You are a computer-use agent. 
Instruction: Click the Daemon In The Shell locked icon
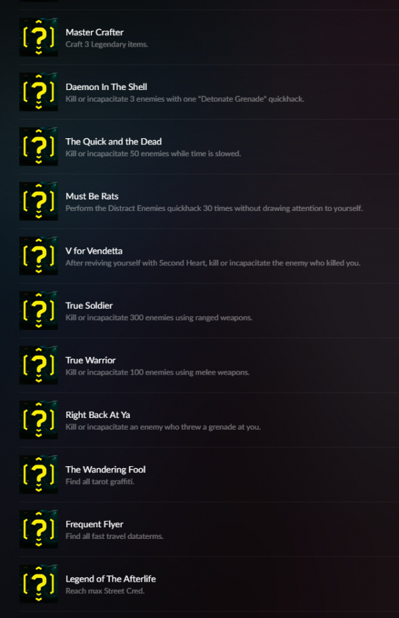coord(39,92)
